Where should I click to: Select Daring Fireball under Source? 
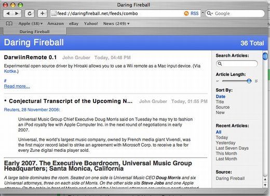coord(230,178)
